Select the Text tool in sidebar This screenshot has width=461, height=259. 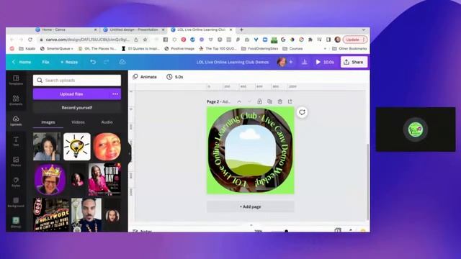(16, 141)
